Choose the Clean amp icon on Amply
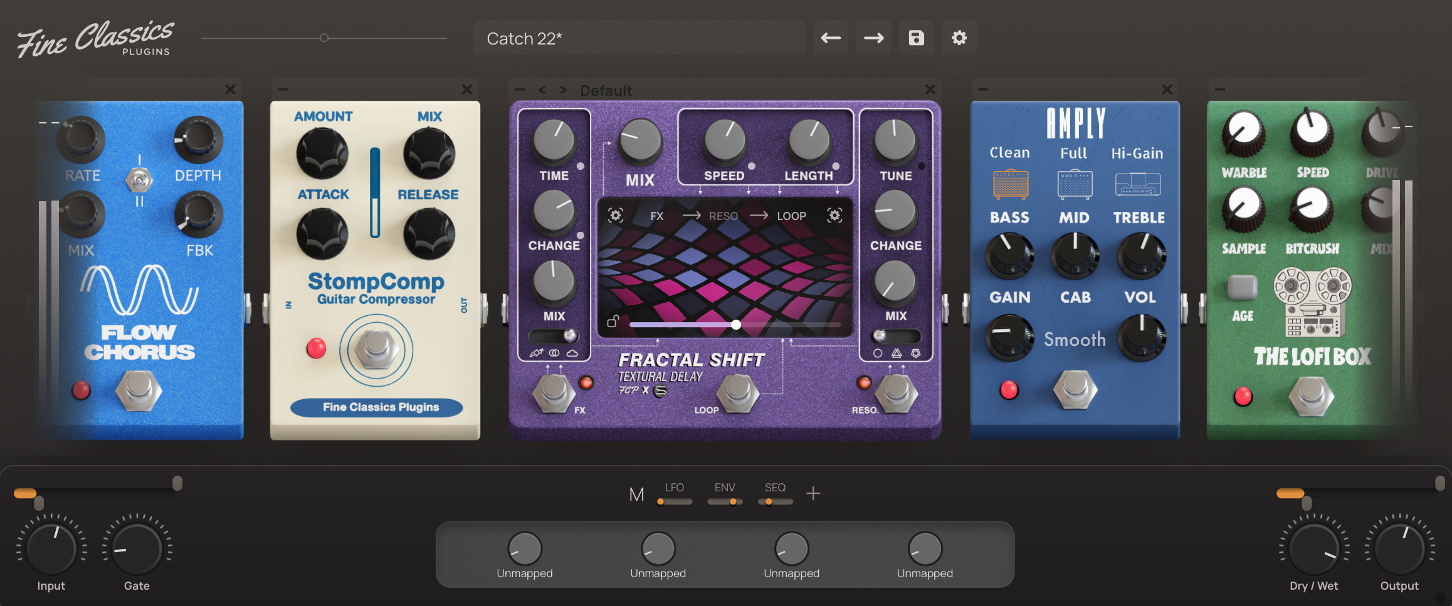Image resolution: width=1452 pixels, height=606 pixels. pyautogui.click(x=1011, y=185)
